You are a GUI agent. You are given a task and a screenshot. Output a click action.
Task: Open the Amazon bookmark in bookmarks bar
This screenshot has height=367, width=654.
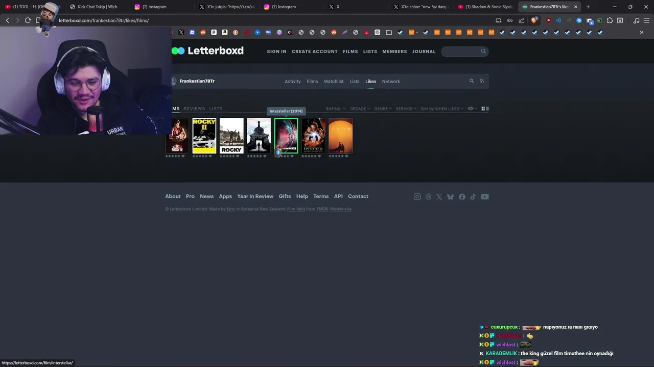tap(225, 32)
